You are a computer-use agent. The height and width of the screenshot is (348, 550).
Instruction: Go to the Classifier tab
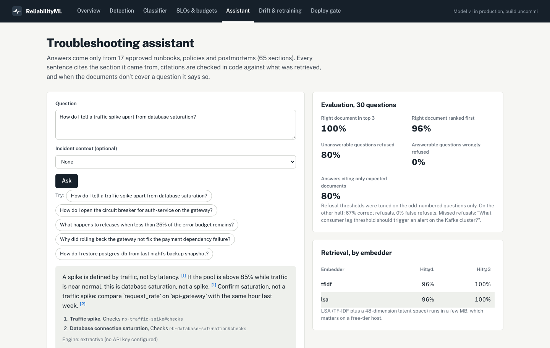(155, 11)
